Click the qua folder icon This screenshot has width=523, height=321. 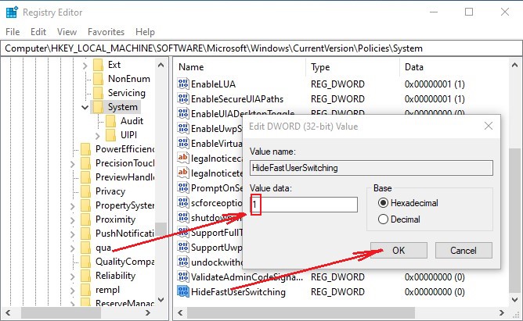click(85, 248)
